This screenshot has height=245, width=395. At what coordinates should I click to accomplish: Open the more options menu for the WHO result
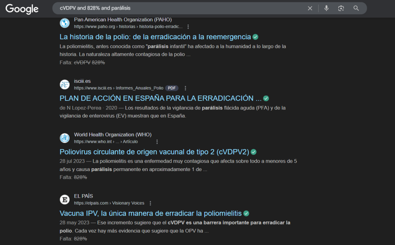pos(157,142)
